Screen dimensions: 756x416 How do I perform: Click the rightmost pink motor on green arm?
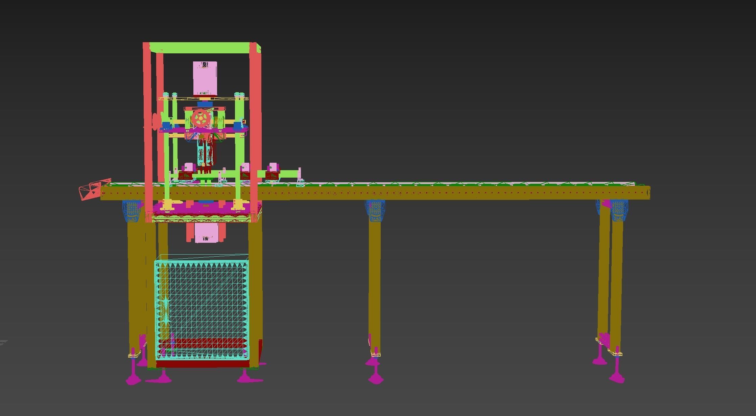pos(273,167)
